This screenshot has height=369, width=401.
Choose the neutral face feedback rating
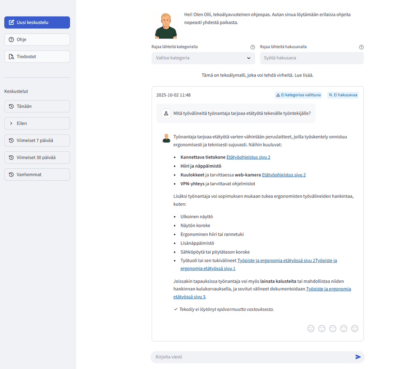(x=333, y=328)
